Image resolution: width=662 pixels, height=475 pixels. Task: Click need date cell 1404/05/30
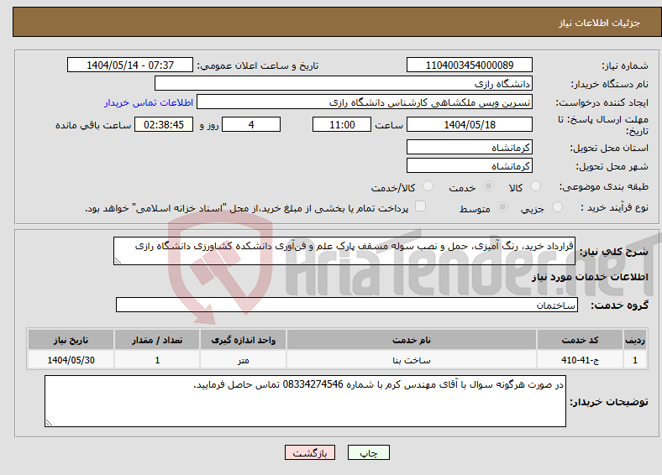[71, 360]
